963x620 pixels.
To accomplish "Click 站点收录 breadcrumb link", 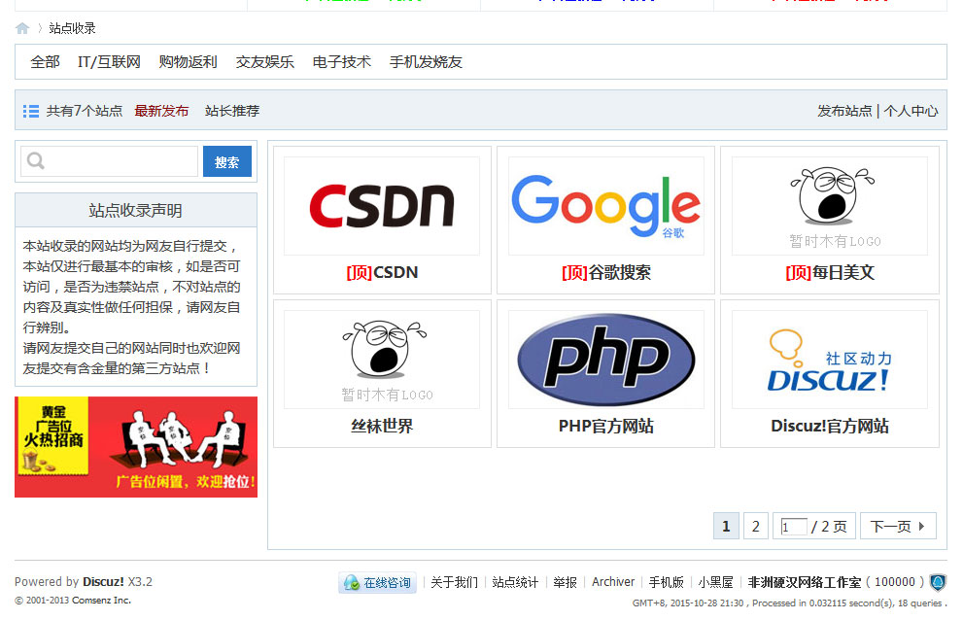I will [73, 28].
